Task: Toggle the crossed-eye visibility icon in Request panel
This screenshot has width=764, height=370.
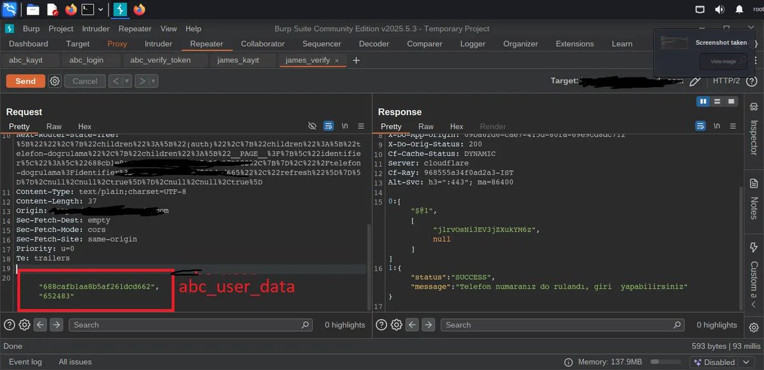Action: pyautogui.click(x=312, y=126)
